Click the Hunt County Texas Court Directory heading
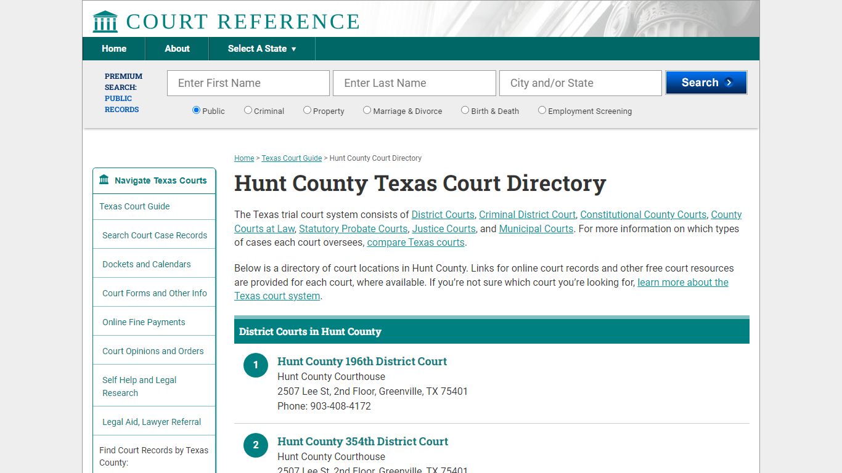 coord(420,184)
